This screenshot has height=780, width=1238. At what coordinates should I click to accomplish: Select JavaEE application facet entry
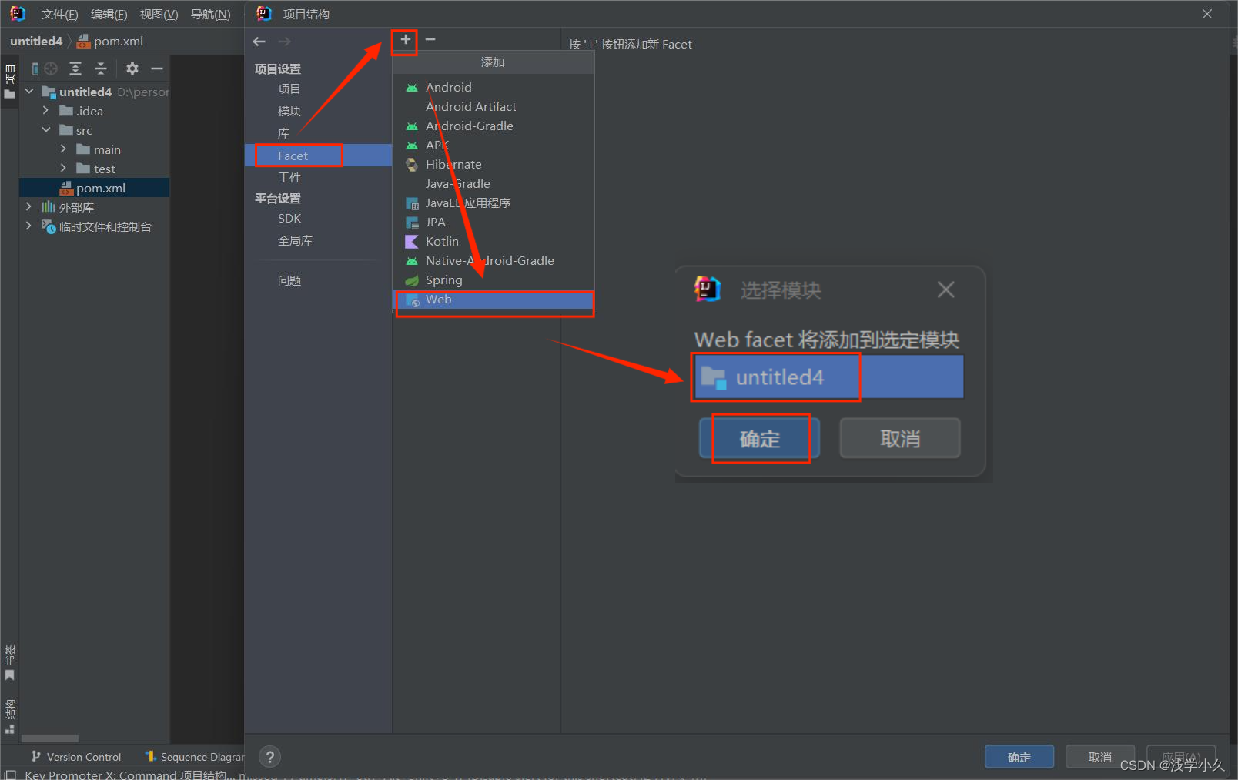click(493, 203)
